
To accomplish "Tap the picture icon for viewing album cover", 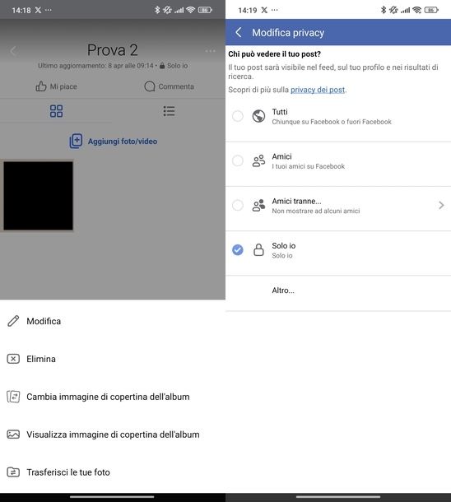I will [x=13, y=435].
